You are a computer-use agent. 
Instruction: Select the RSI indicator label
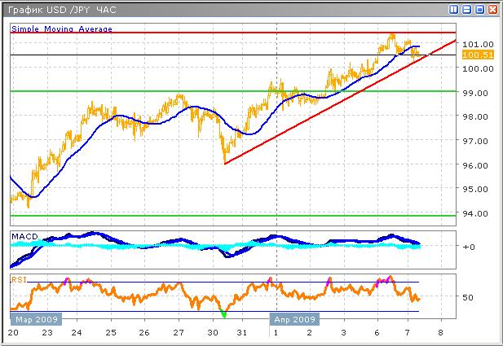[x=18, y=278]
